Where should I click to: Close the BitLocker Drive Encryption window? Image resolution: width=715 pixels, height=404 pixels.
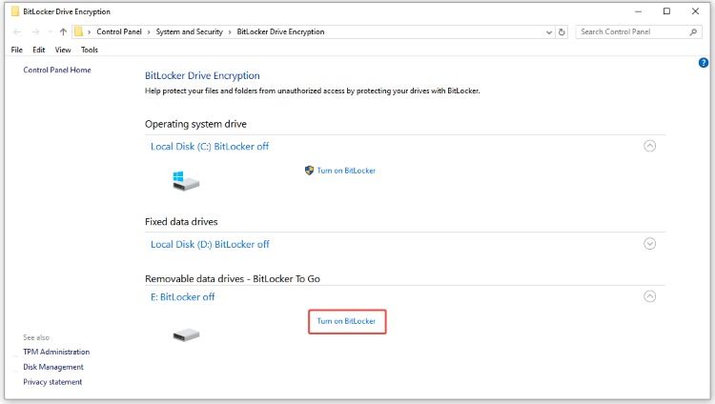(695, 11)
